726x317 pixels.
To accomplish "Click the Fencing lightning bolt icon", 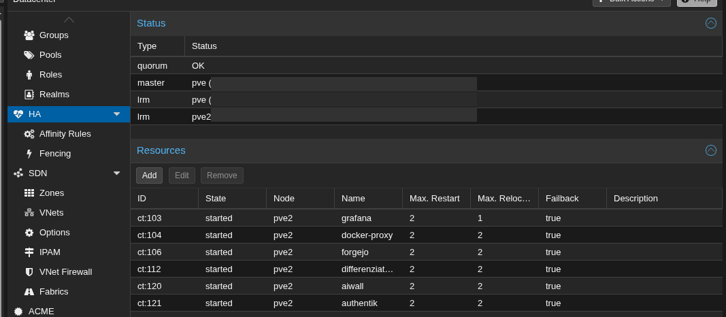I will 29,154.
